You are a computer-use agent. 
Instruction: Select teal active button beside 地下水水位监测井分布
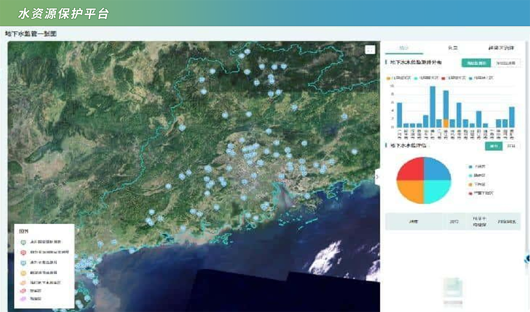[x=476, y=63]
